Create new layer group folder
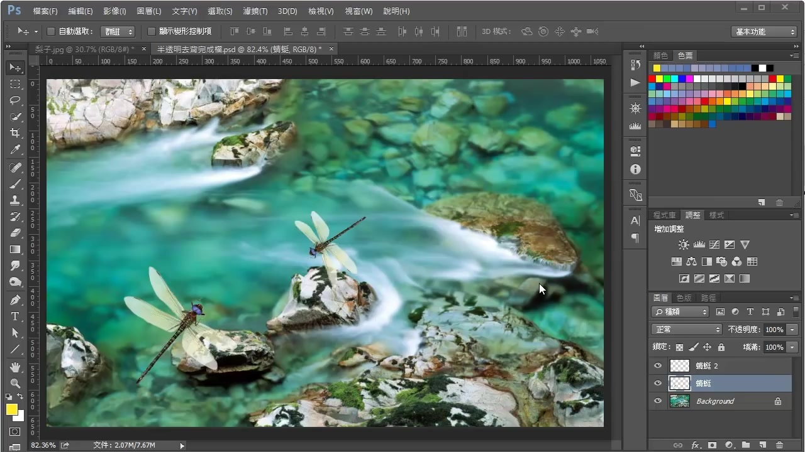 click(x=746, y=445)
